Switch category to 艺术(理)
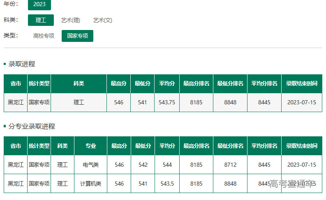The image size is (326, 200). (x=71, y=20)
